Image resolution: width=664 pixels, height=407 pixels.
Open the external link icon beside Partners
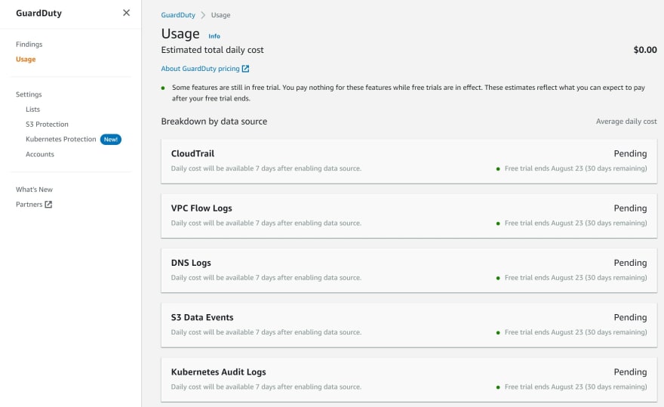tap(49, 205)
